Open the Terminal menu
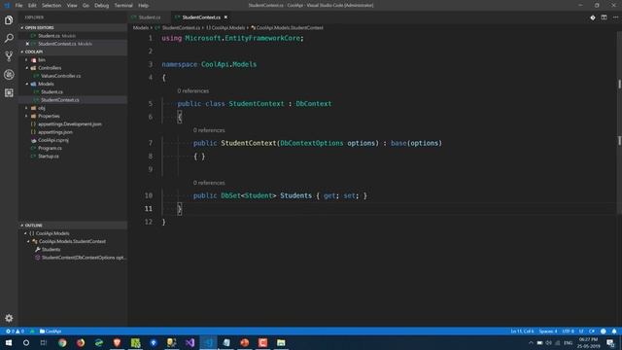Viewport: 622px width, 350px height. coord(123,6)
